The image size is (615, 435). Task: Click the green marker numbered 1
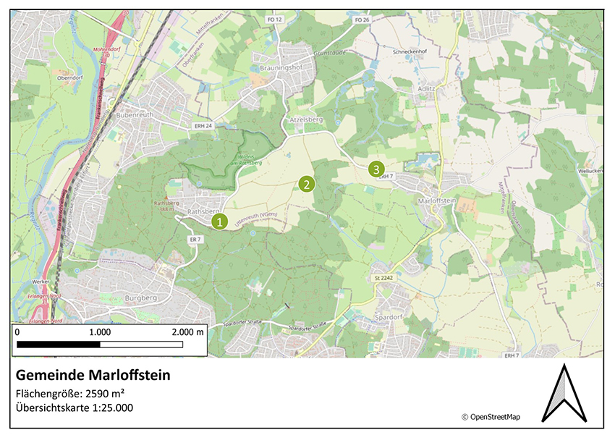pyautogui.click(x=220, y=221)
